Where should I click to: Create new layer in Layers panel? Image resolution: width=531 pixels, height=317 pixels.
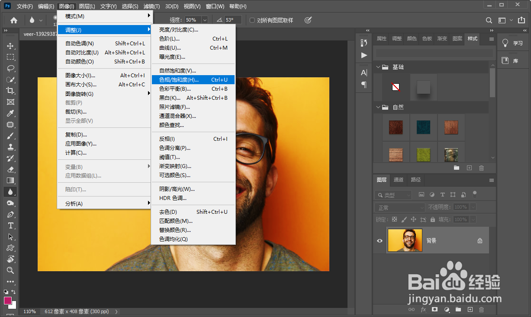[470, 310]
